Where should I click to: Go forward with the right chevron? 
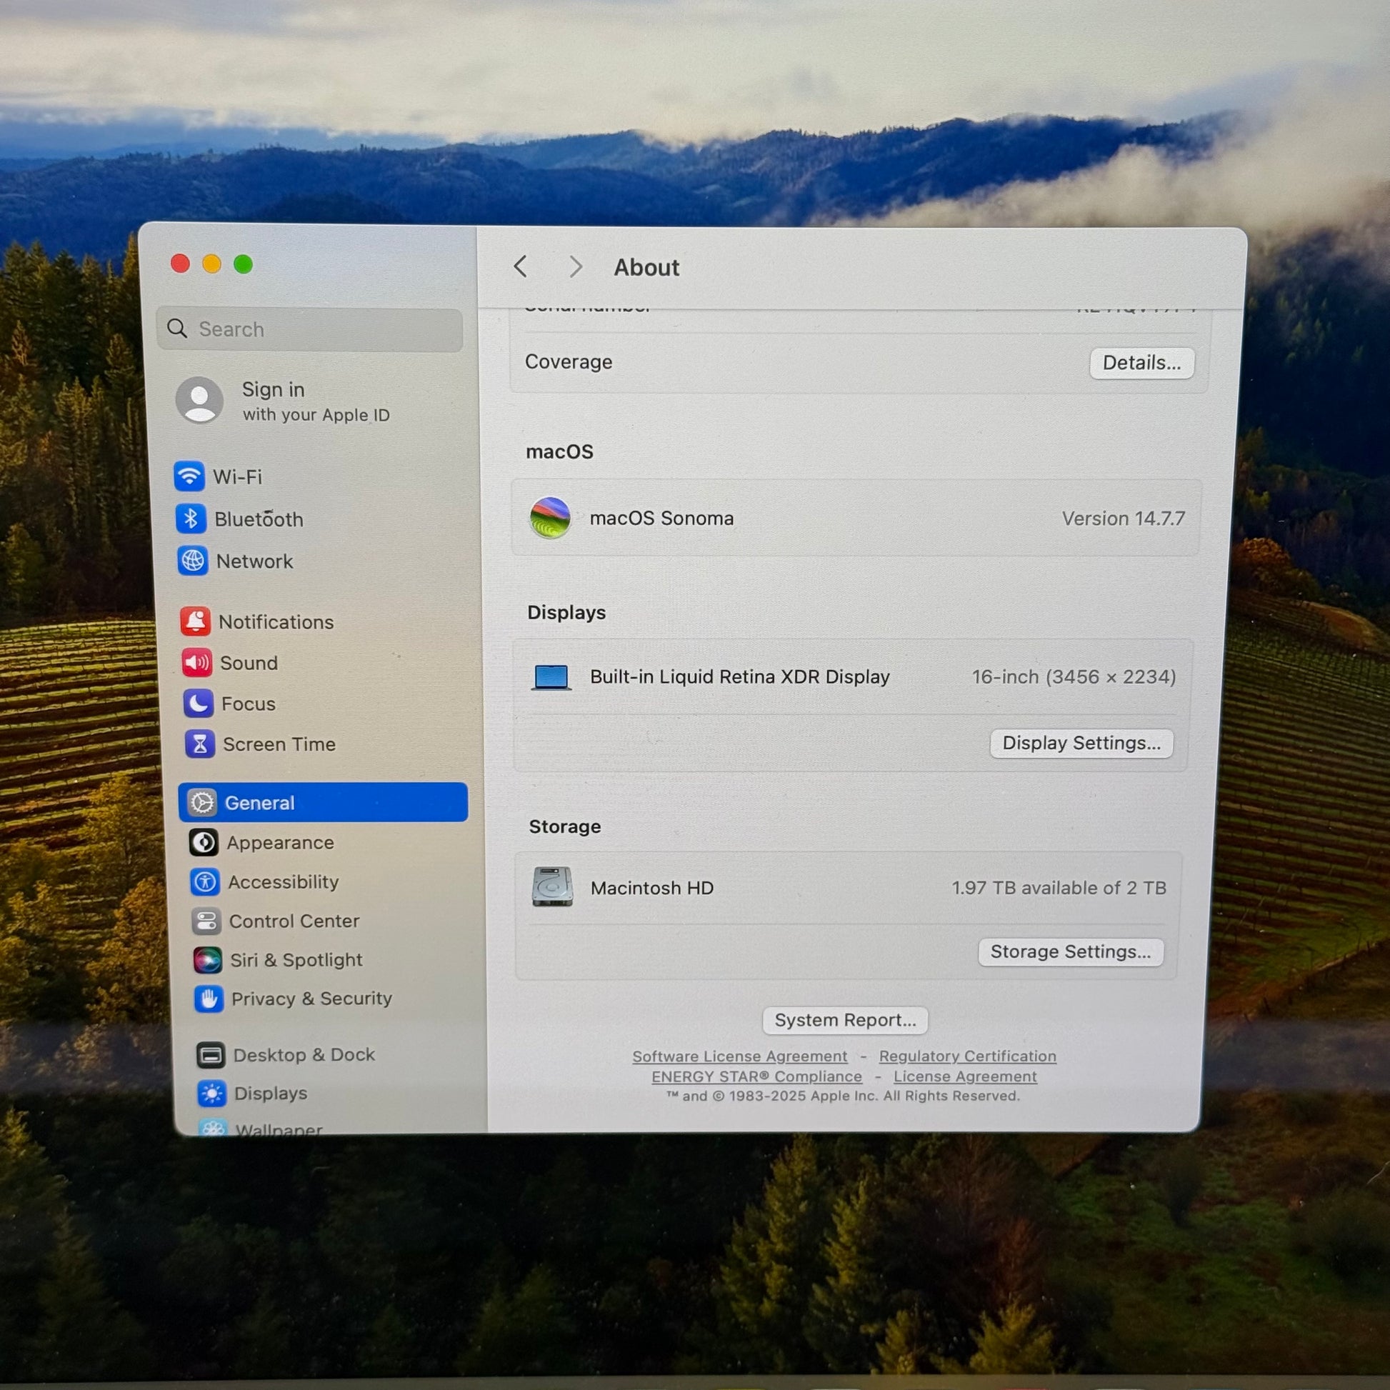pos(576,267)
